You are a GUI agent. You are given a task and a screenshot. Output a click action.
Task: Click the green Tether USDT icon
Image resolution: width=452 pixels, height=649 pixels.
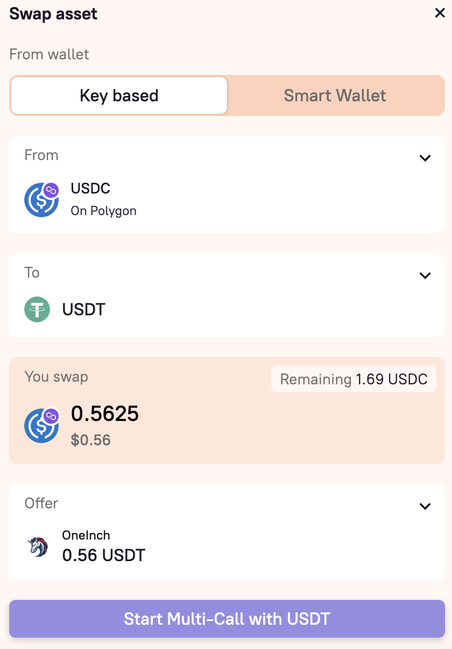37,309
